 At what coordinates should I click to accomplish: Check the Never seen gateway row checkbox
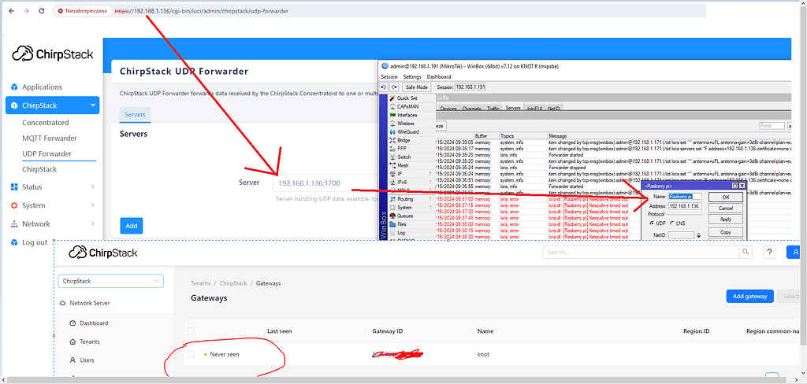click(191, 354)
